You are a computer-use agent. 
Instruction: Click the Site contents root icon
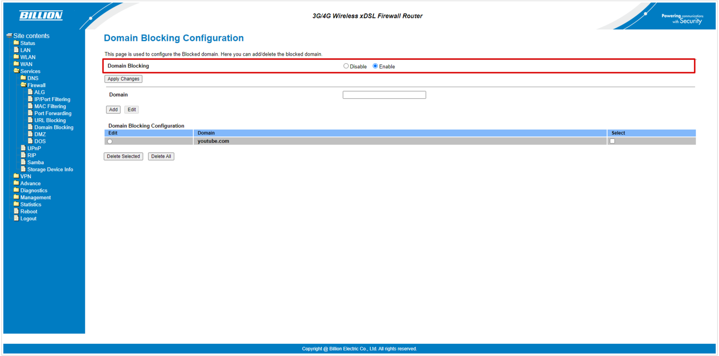pyautogui.click(x=9, y=36)
